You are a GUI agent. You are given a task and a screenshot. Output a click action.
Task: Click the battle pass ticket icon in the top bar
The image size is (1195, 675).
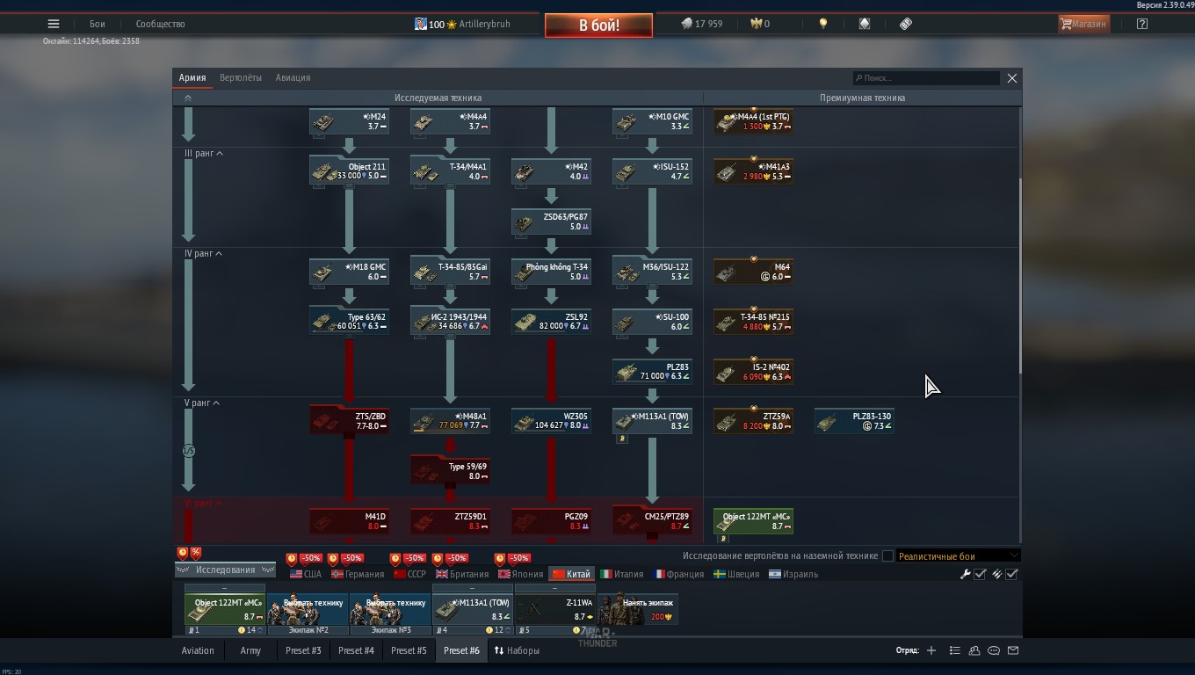coord(906,24)
